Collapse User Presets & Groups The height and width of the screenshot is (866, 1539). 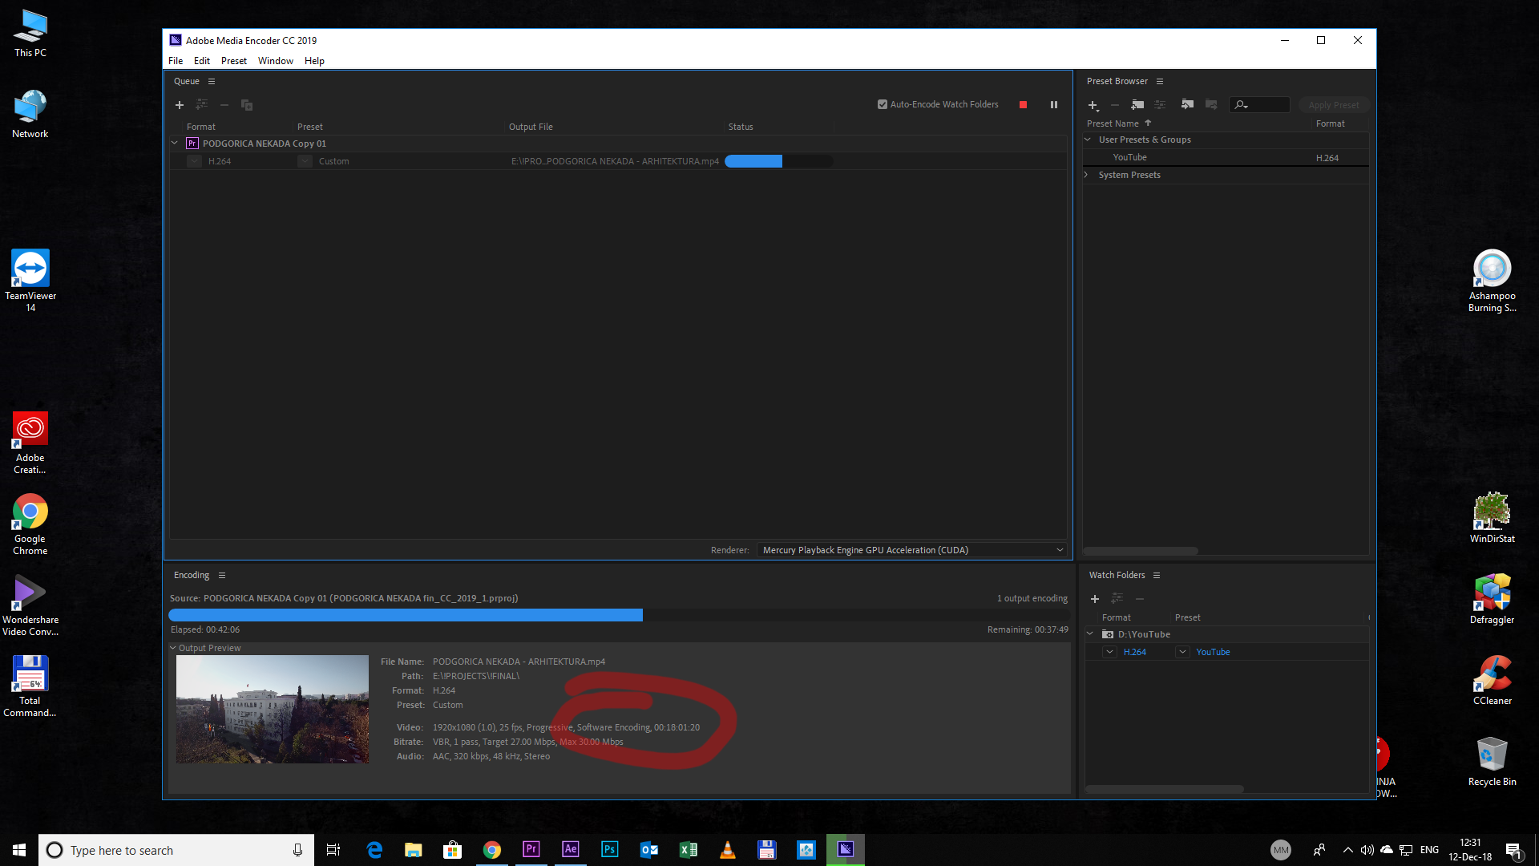point(1088,140)
